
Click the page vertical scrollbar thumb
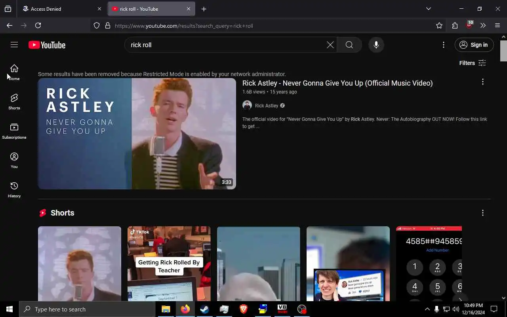(503, 51)
